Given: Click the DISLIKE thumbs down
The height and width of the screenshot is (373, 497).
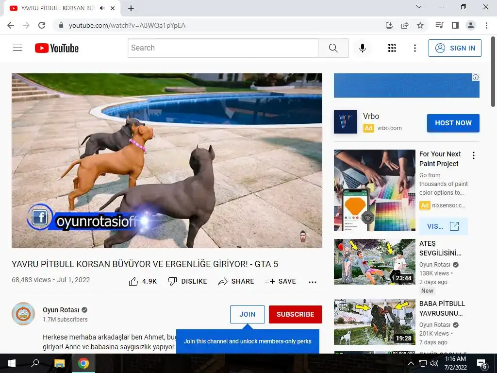Looking at the screenshot, I should 187,281.
